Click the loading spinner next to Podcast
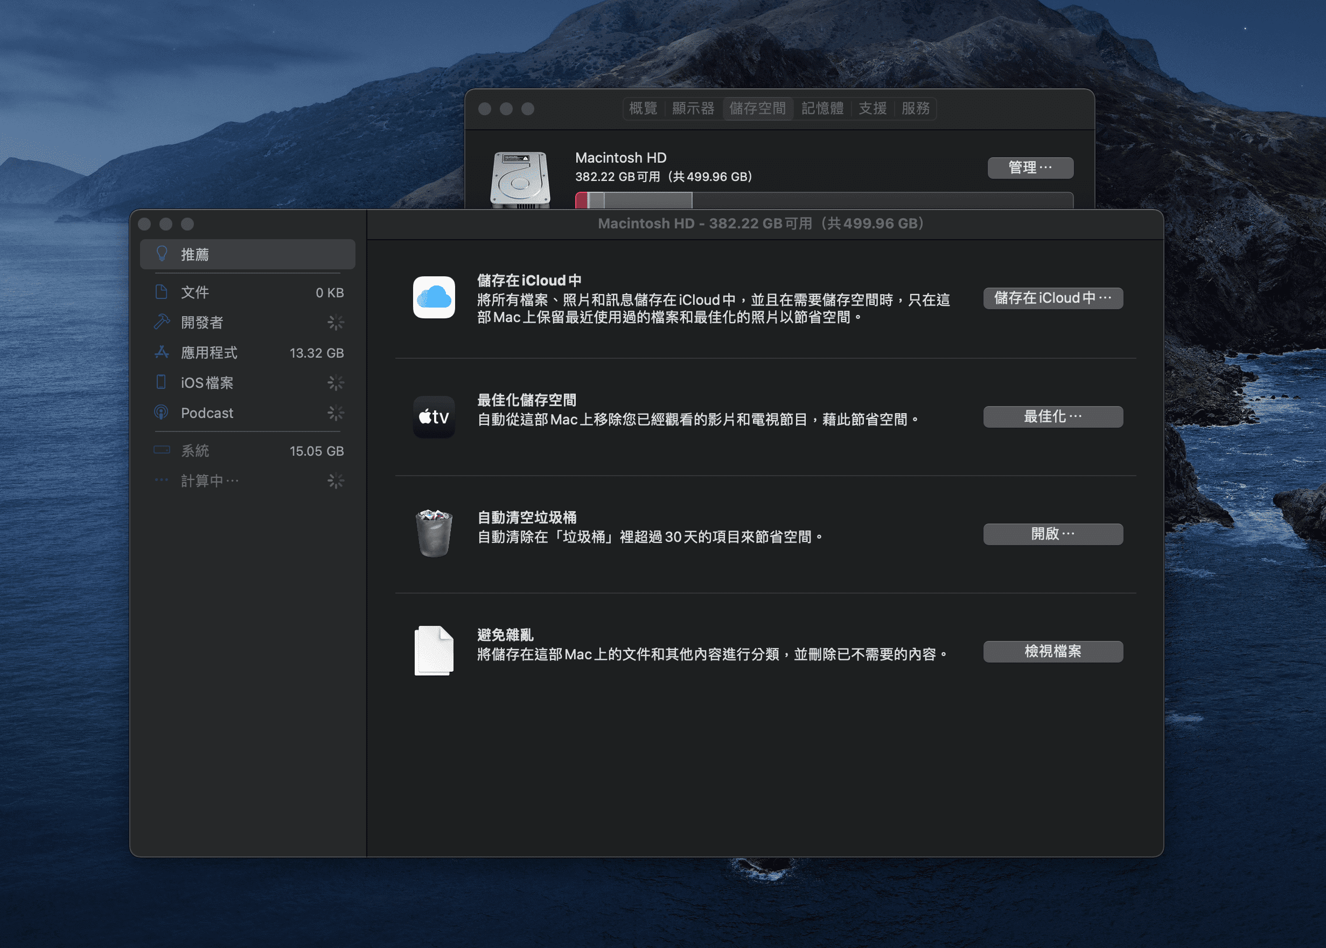 click(336, 413)
